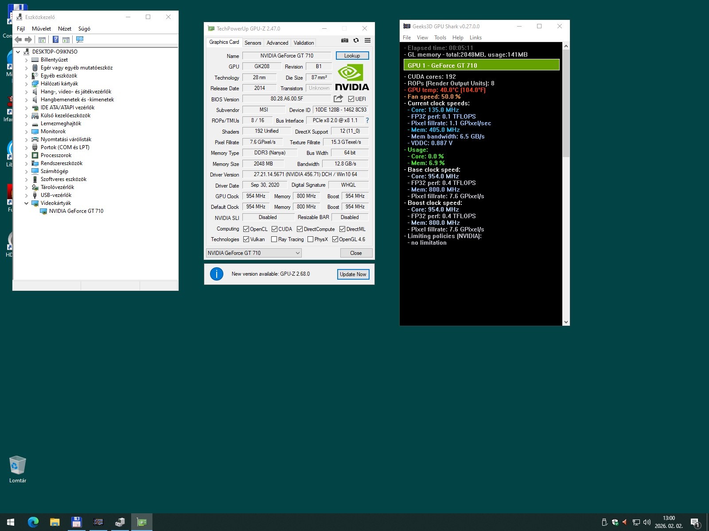The width and height of the screenshot is (709, 531).
Task: Click the Close button in GPU-Z
Action: 356,253
